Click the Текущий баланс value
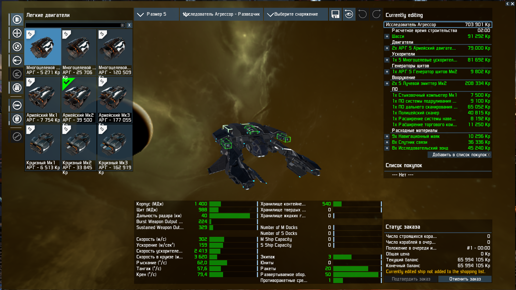 [474, 260]
